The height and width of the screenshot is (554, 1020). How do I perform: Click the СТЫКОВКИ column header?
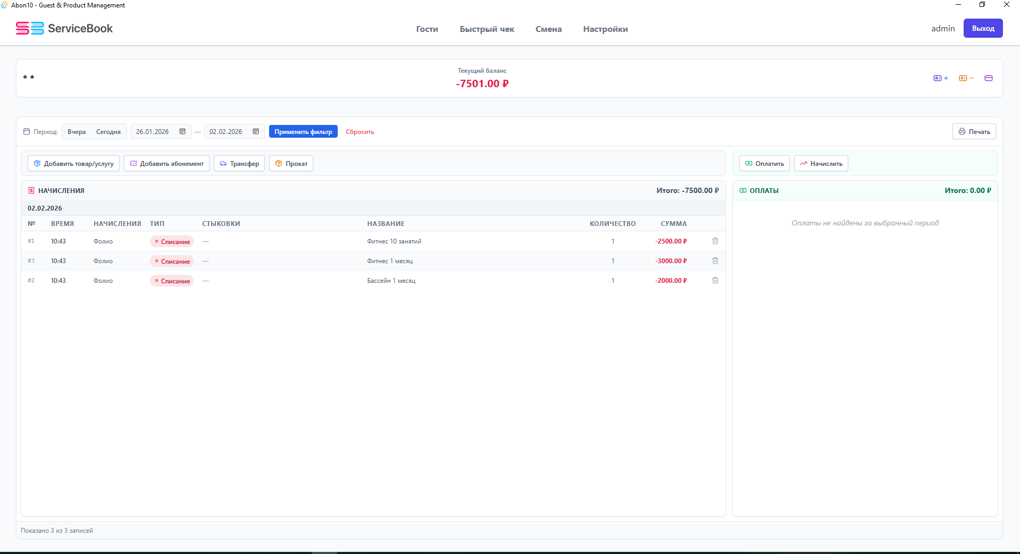221,224
